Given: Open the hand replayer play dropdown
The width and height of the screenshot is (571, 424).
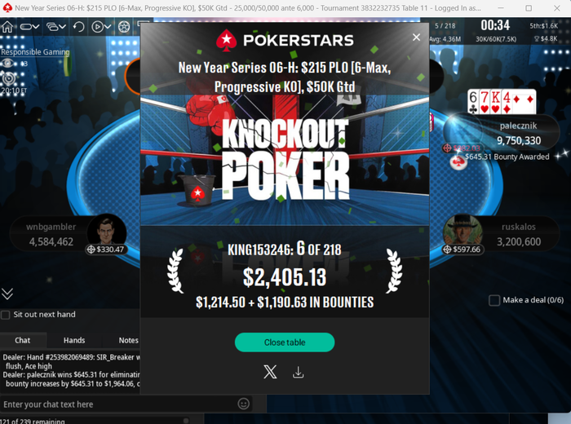Looking at the screenshot, I should (101, 27).
